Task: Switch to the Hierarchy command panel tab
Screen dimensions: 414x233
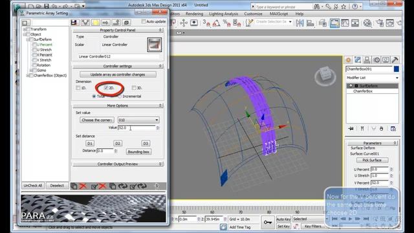Action: [367, 60]
